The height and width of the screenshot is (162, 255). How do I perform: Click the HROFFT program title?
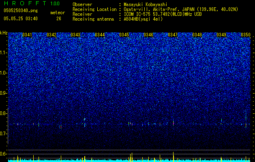coord(25,3)
